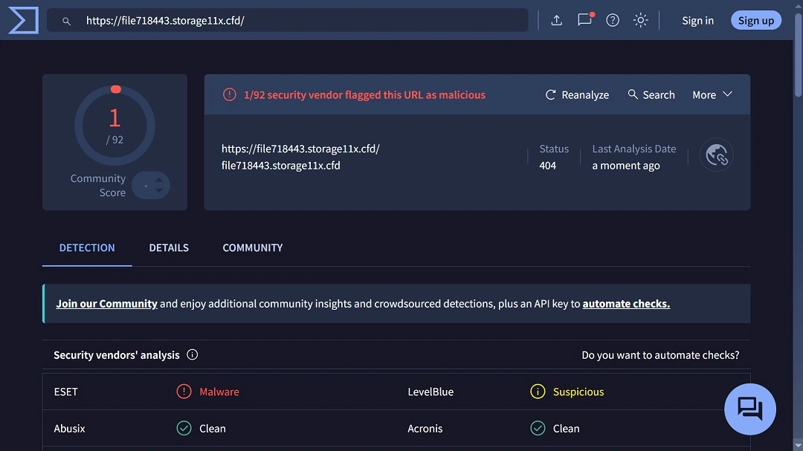The image size is (803, 451).
Task: Click the ESET vendor name
Action: 65,392
